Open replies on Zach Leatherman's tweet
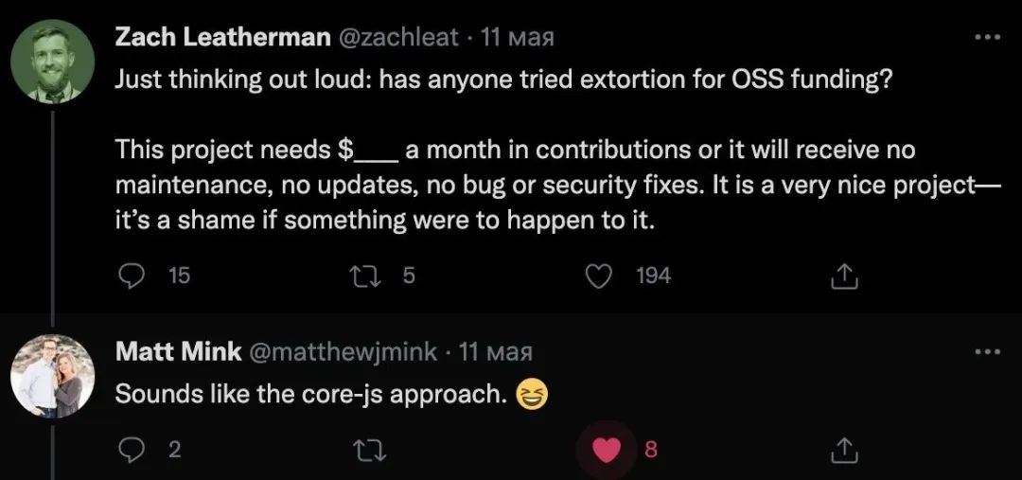The height and width of the screenshot is (480, 1022). 133,276
